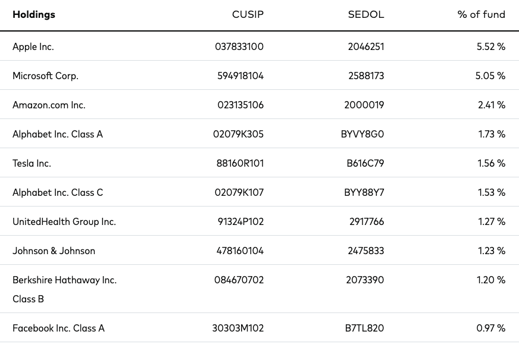Viewport: 519px width, 347px height.
Task: Click Berkshire Hathaway's 1.20 % value
Action: point(491,280)
